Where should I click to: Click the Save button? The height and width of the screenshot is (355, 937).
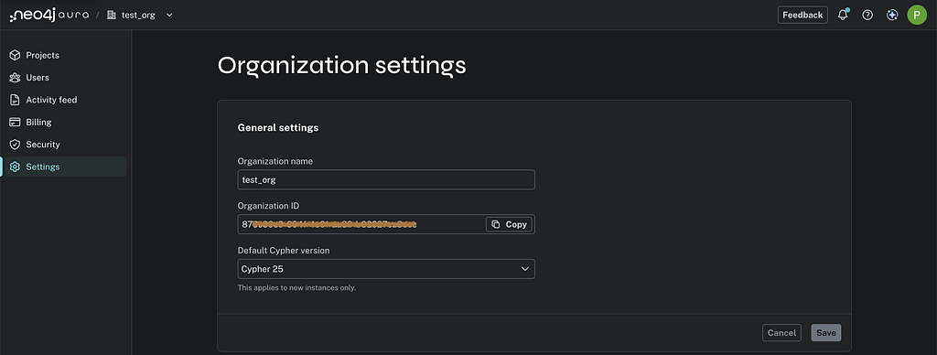tap(826, 333)
